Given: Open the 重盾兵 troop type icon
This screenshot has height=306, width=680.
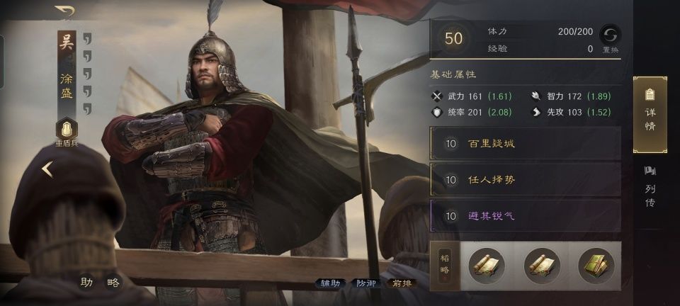Looking at the screenshot, I should pyautogui.click(x=67, y=129).
